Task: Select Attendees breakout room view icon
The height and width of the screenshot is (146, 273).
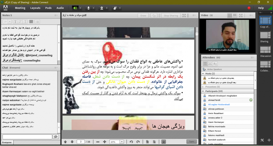Action: (x=210, y=64)
